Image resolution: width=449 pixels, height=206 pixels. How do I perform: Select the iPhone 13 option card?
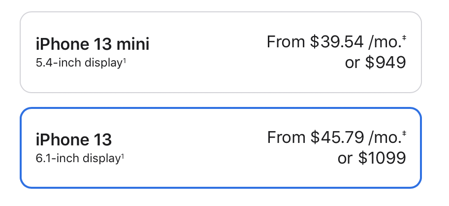click(x=221, y=147)
